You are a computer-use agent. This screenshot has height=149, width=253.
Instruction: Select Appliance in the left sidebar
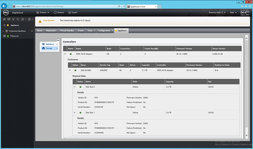(15, 25)
